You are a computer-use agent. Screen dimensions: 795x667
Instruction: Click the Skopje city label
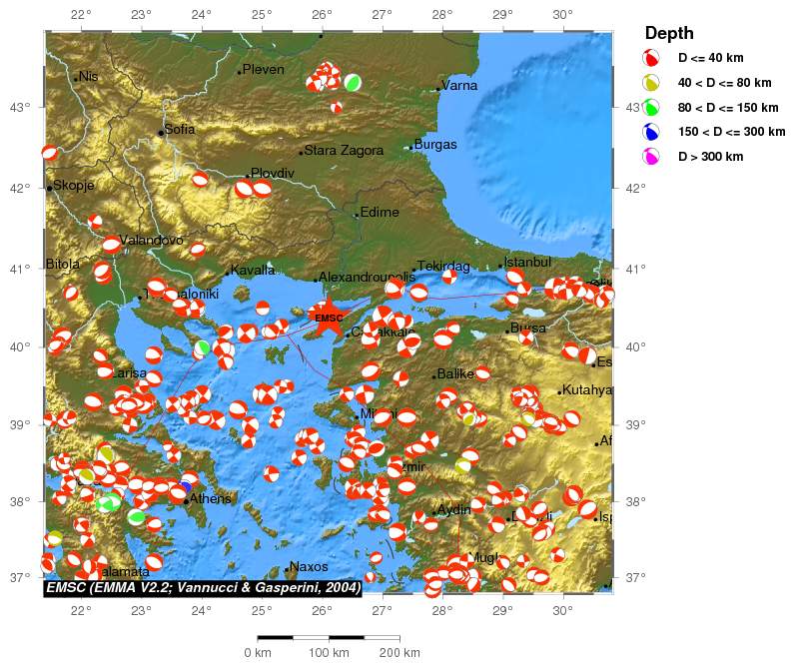tap(73, 186)
